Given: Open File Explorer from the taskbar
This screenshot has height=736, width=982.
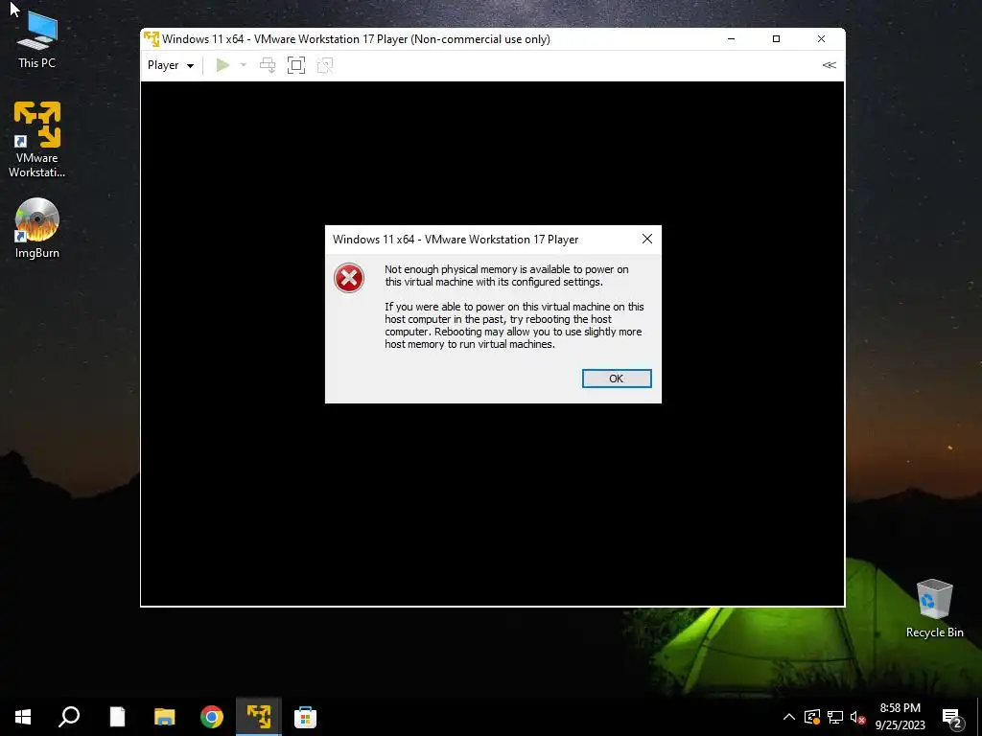Looking at the screenshot, I should (165, 717).
